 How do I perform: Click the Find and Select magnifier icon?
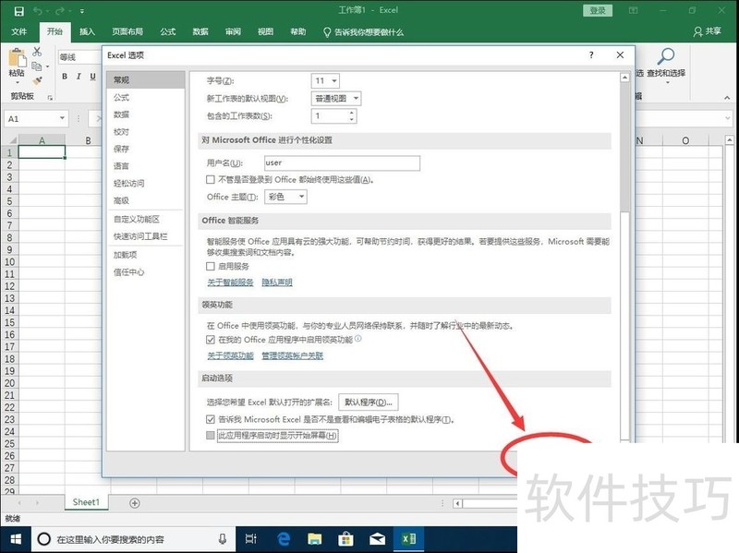666,56
